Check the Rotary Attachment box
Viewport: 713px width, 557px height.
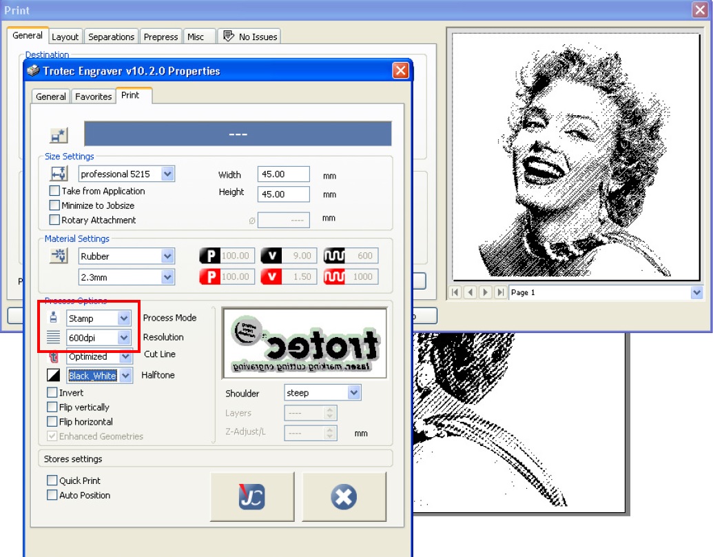pyautogui.click(x=54, y=220)
